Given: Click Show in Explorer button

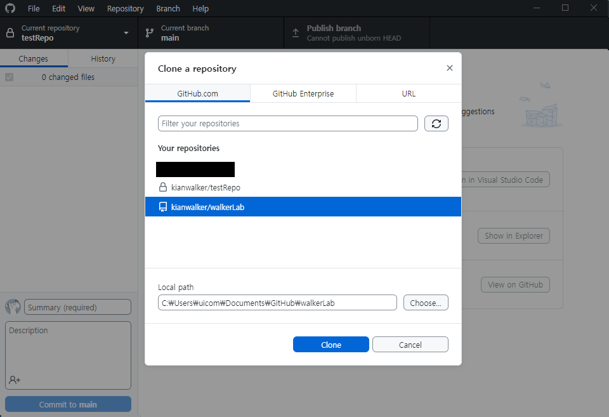Looking at the screenshot, I should tap(513, 236).
